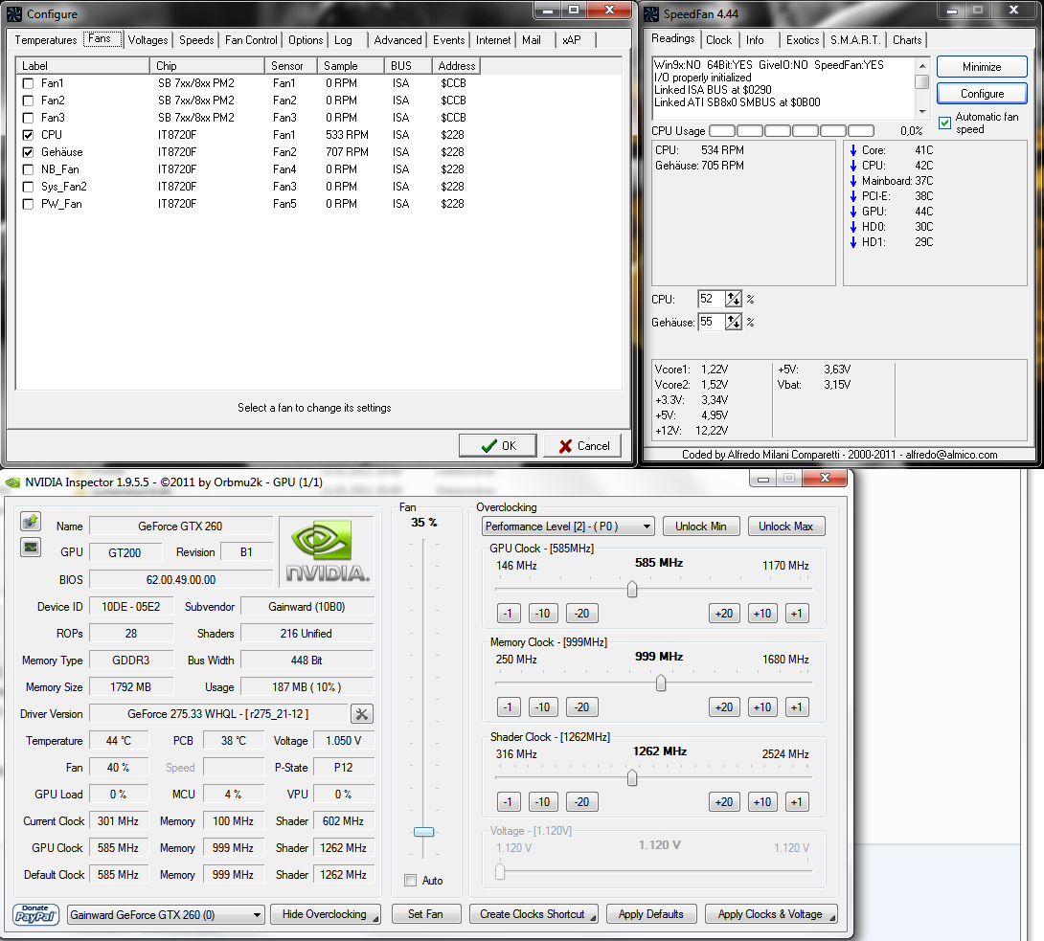Enable the Fan1 checkbox
The width and height of the screenshot is (1044, 941).
tap(28, 83)
